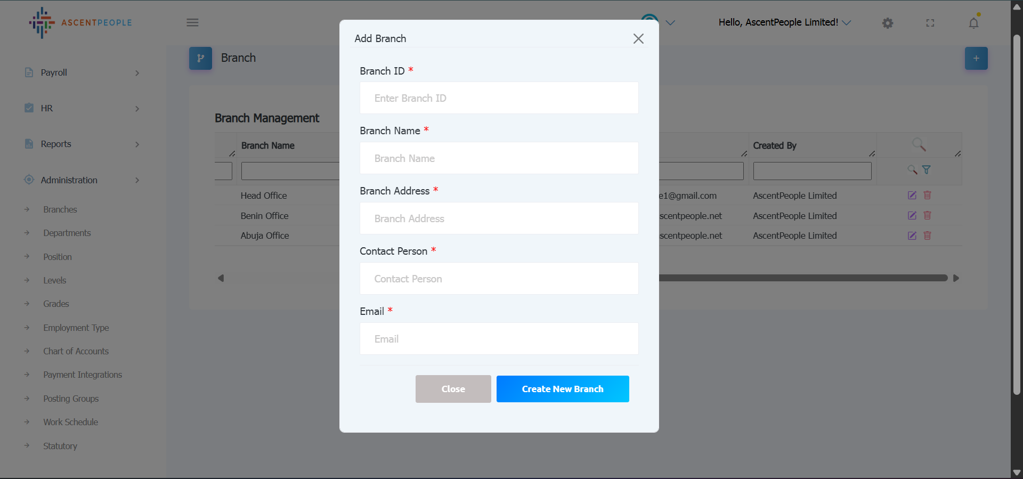Toggle fullscreen mode icon
1023x479 pixels.
click(930, 23)
